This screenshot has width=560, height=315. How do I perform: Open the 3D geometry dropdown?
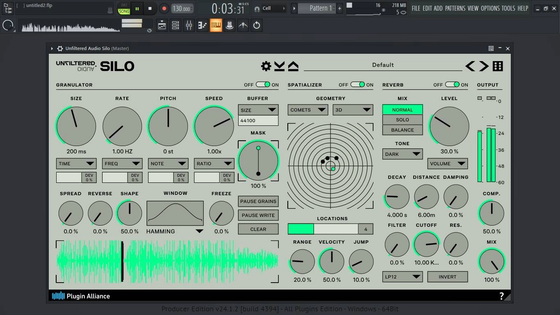pos(353,110)
